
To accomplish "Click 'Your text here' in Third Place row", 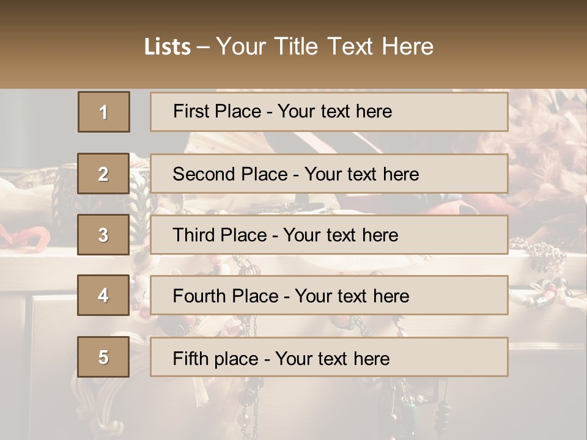I will (341, 235).
